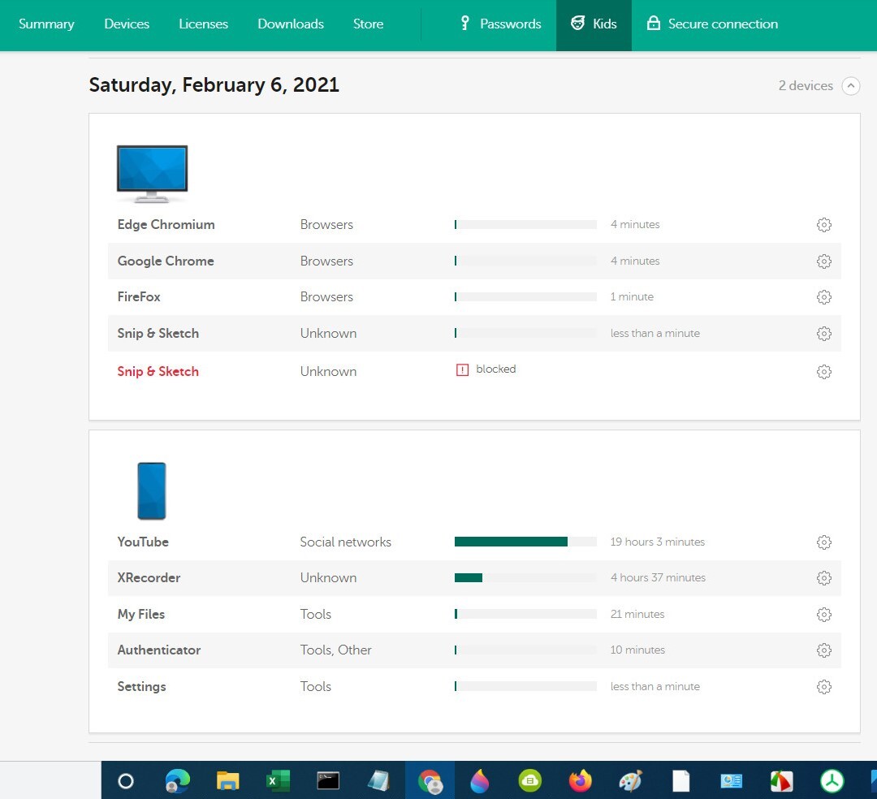Screen dimensions: 877x799
Task: Open Microsoft Edge from the taskbar
Action: tap(177, 781)
